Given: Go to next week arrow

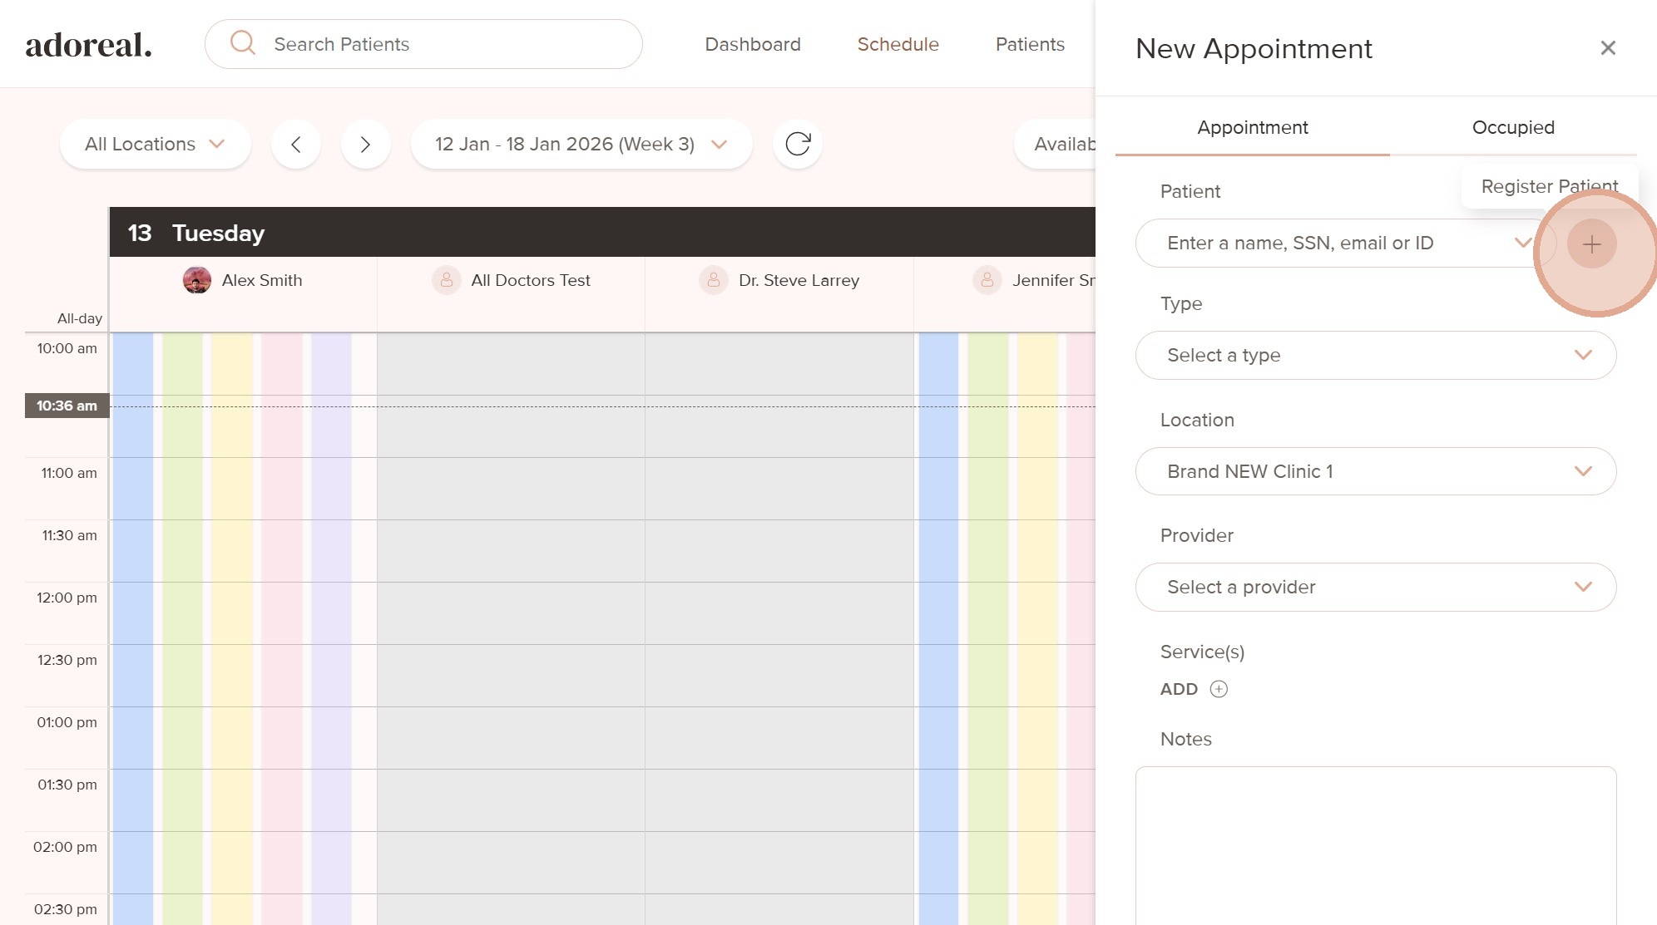Looking at the screenshot, I should point(365,144).
